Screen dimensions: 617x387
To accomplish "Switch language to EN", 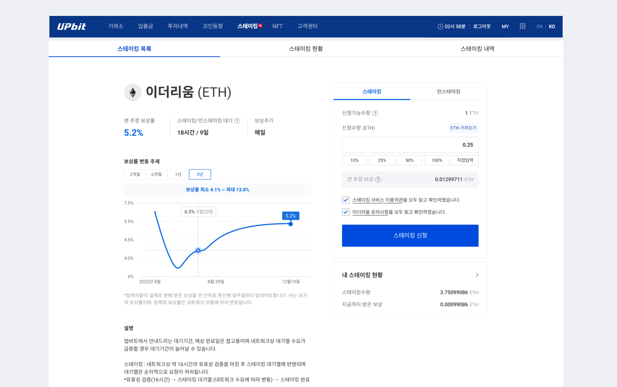I will click(539, 27).
